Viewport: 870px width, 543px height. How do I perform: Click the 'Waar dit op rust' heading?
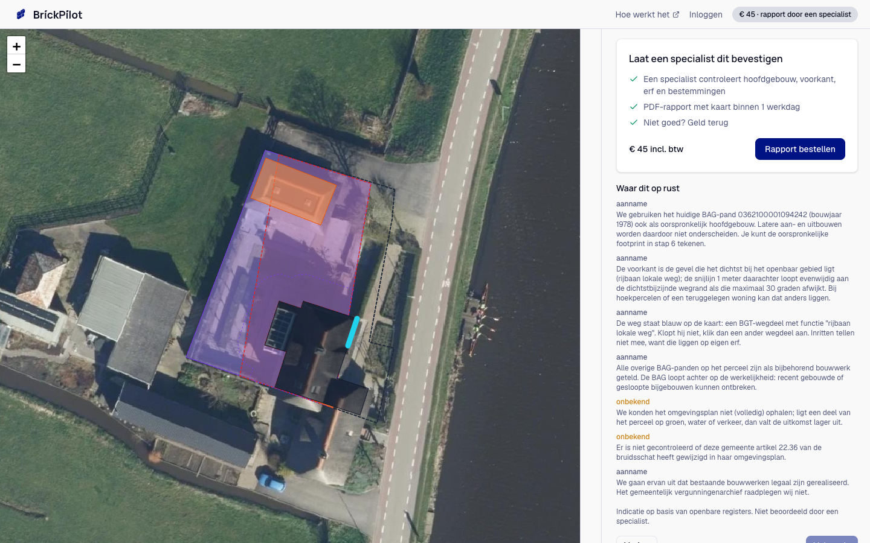click(648, 188)
